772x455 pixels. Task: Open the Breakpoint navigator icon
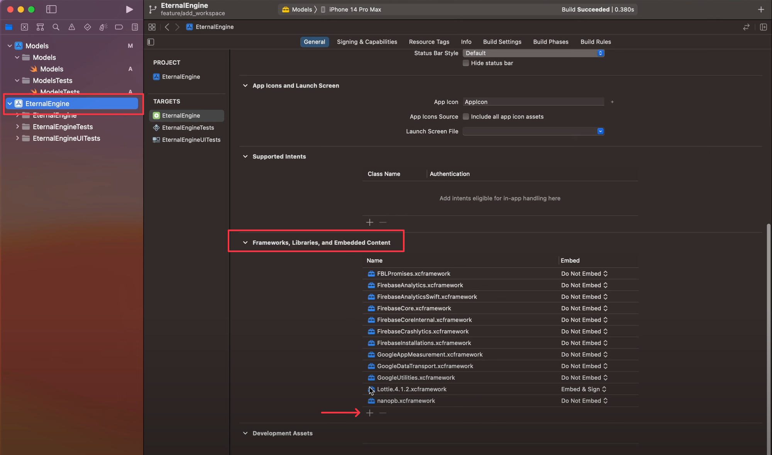pos(119,27)
